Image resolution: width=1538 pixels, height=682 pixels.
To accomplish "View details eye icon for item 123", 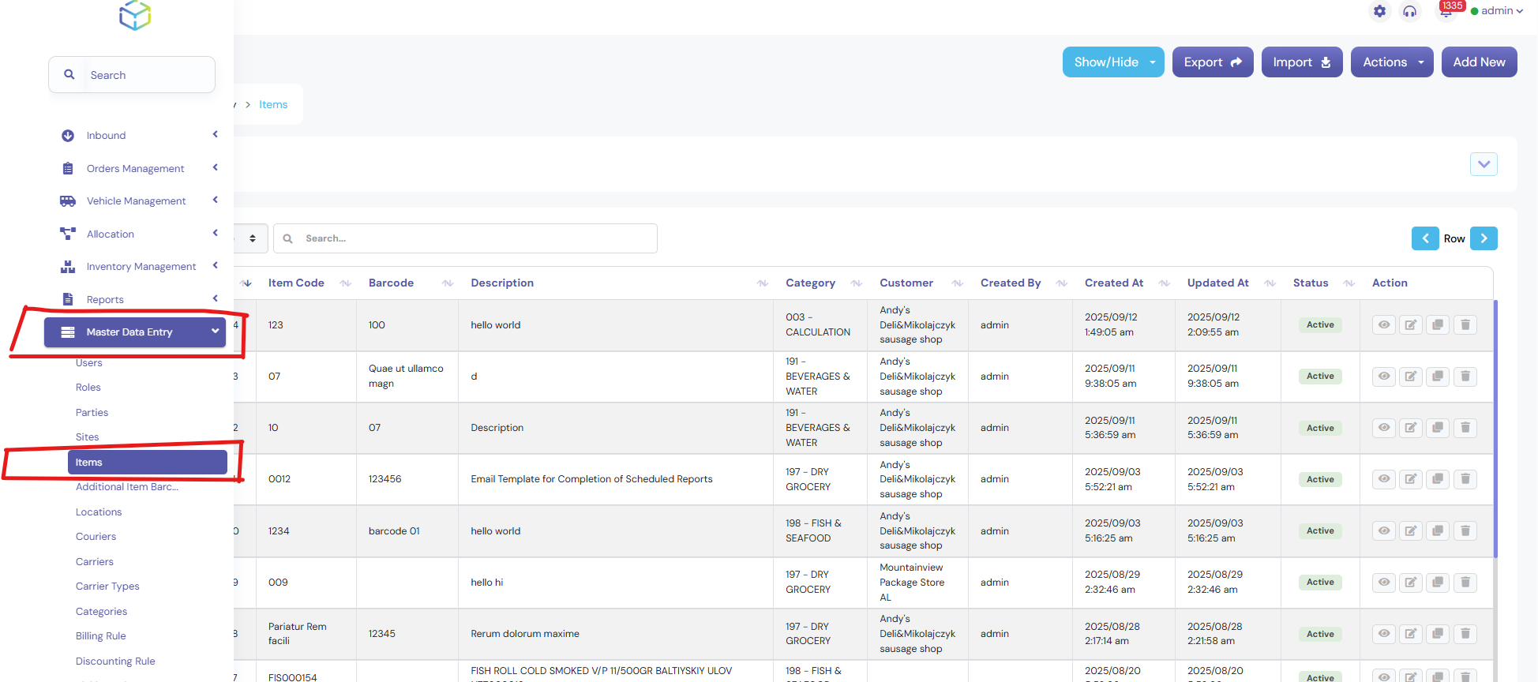I will [1383, 325].
